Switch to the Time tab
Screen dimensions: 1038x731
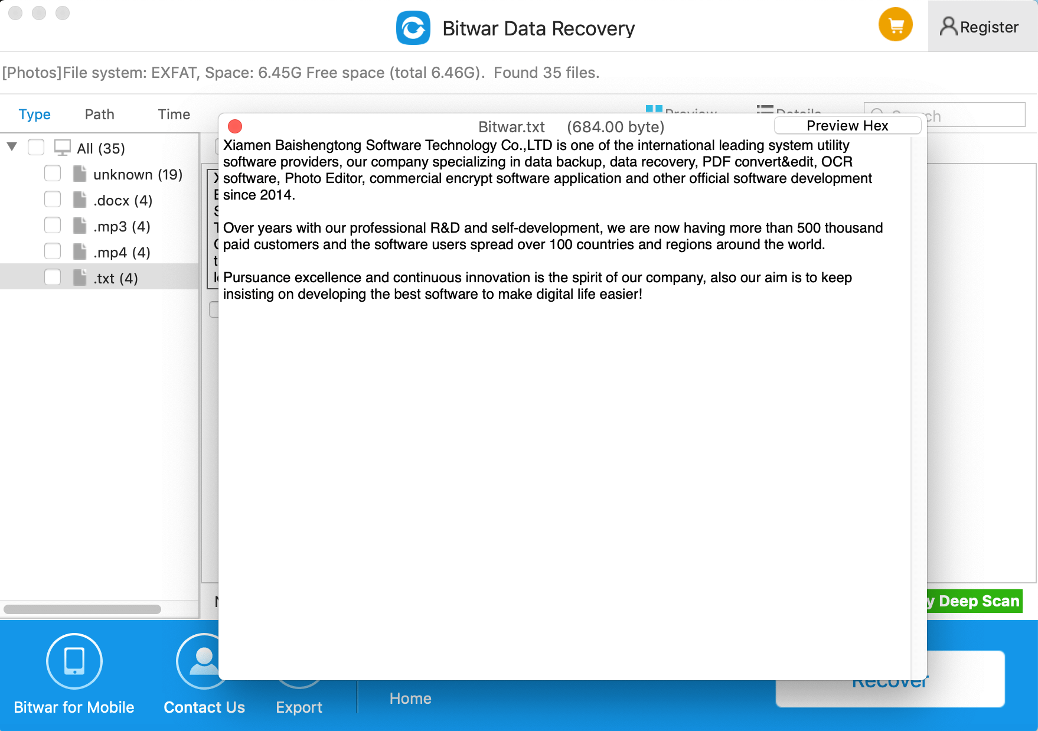pyautogui.click(x=174, y=115)
